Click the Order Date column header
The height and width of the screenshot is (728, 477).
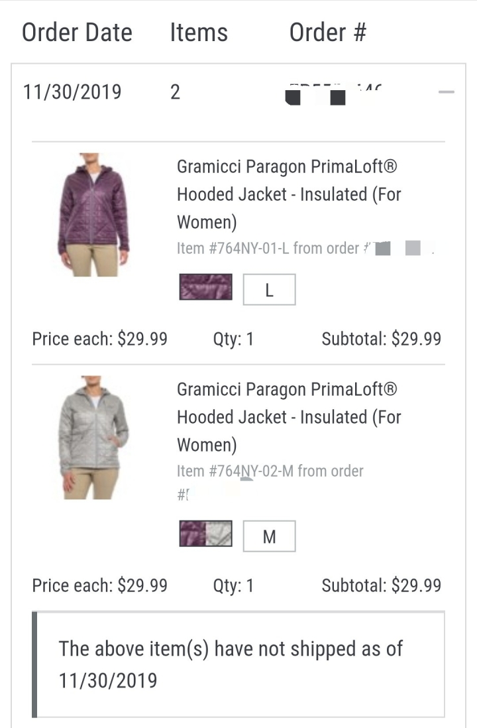[77, 32]
